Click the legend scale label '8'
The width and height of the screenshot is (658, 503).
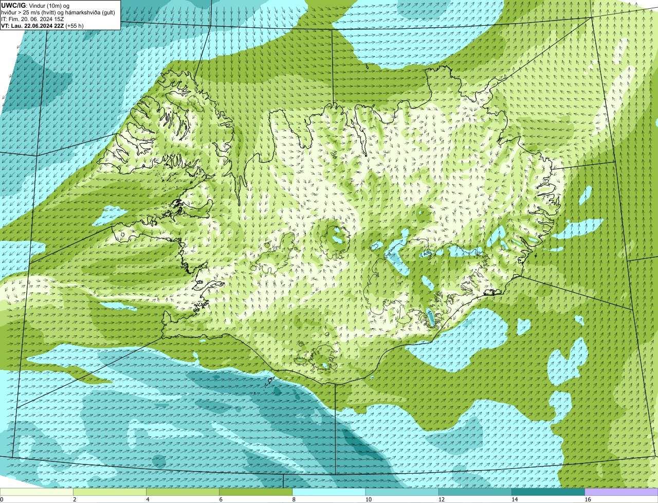coord(294,499)
